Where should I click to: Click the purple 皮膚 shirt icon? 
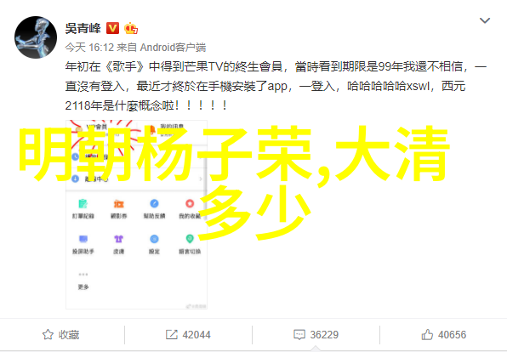(x=118, y=239)
